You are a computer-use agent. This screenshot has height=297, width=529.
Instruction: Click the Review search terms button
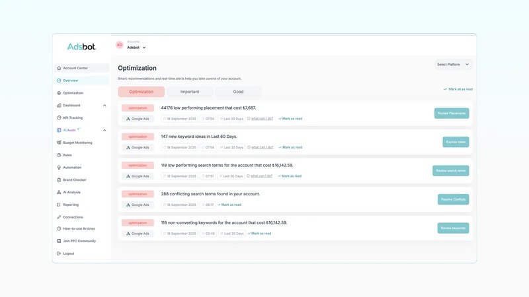[451, 171]
